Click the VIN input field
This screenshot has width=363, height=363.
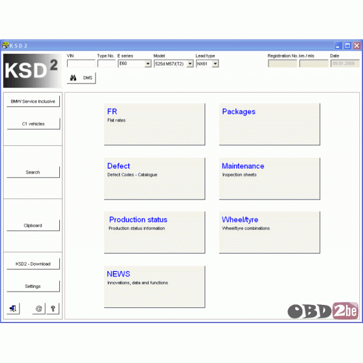(81, 64)
